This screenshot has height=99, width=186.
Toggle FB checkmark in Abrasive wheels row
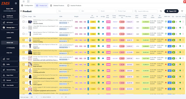(x=98, y=22)
